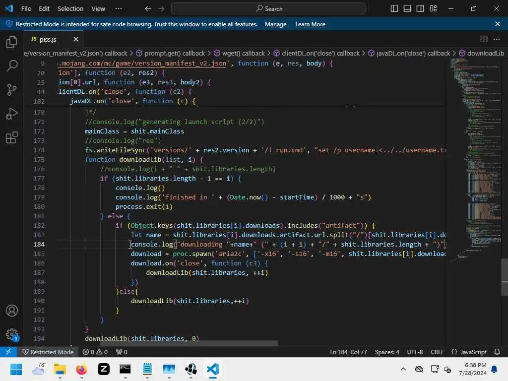Open the Edit menu

tap(44, 9)
